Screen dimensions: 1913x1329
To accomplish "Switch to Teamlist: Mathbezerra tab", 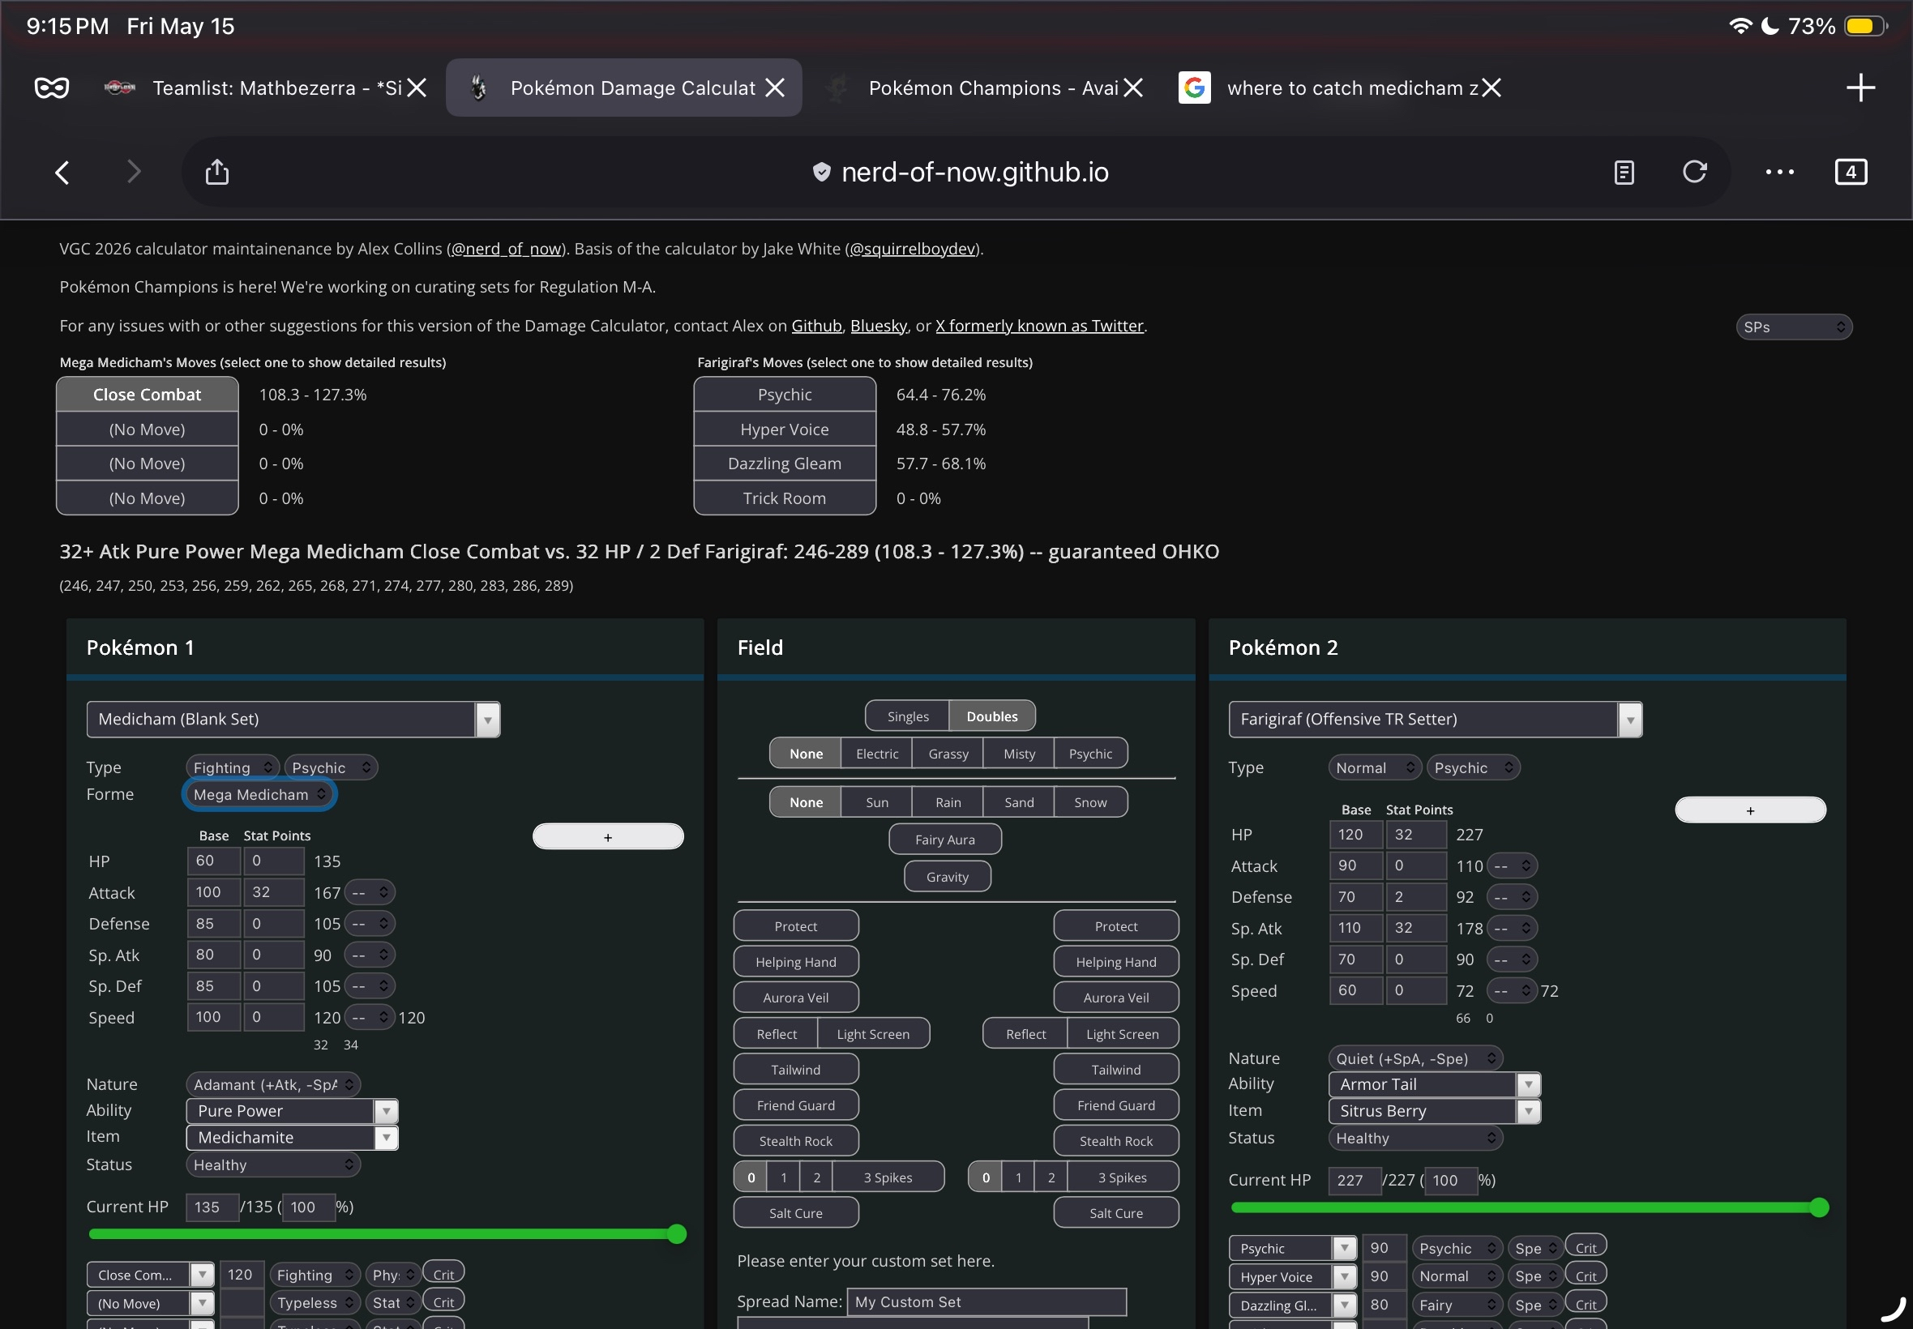I will click(265, 88).
